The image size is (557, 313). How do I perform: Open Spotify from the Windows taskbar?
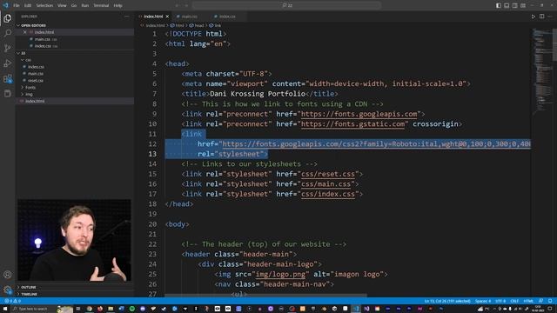click(131, 310)
